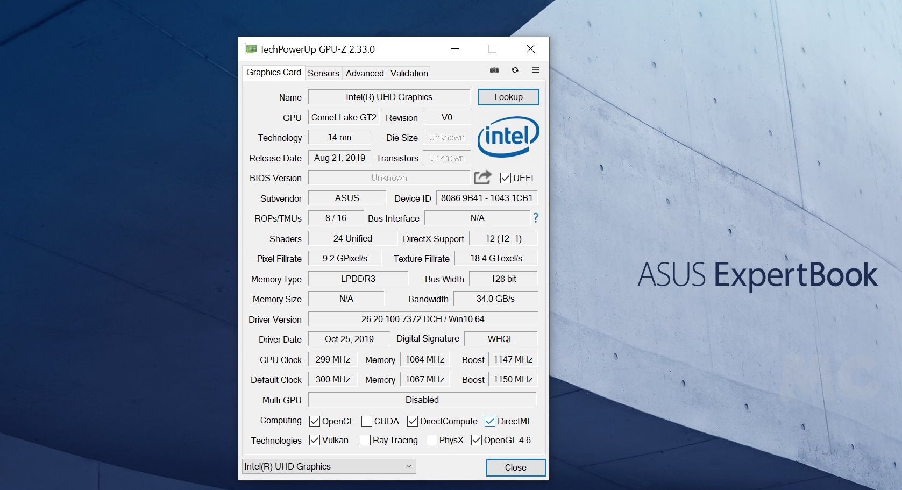This screenshot has width=902, height=490.
Task: Click the Intel logo image
Action: click(x=508, y=137)
